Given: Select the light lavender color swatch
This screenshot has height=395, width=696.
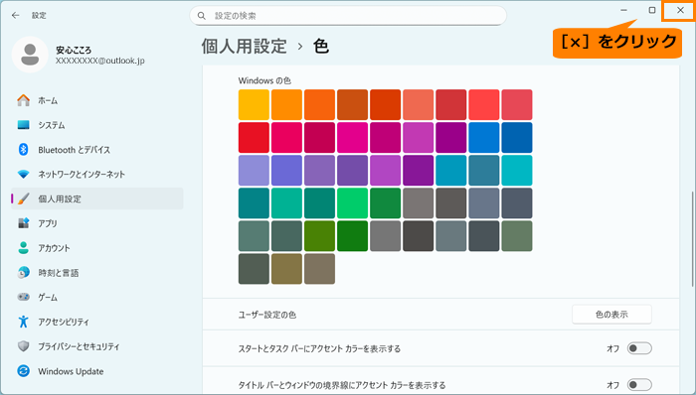Looking at the screenshot, I should [x=254, y=171].
